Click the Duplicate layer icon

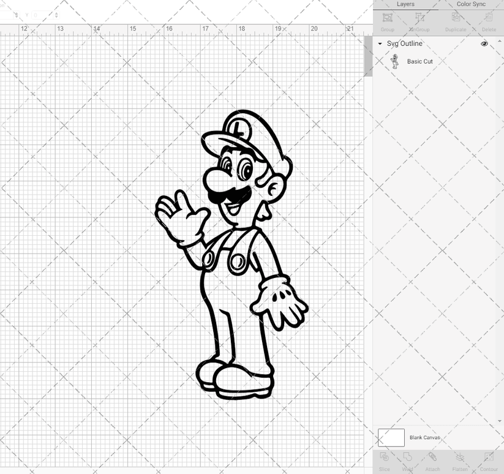pyautogui.click(x=455, y=18)
